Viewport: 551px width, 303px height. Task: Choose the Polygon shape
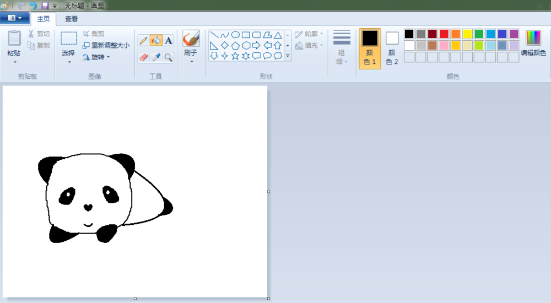(267, 35)
